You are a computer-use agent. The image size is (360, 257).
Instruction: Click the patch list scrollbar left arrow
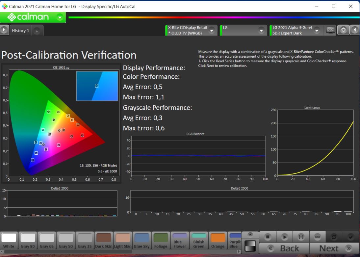point(2,251)
